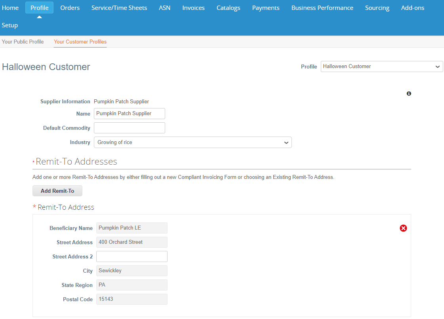Open the Profile selector dropdown
444x319 pixels.
click(x=381, y=66)
